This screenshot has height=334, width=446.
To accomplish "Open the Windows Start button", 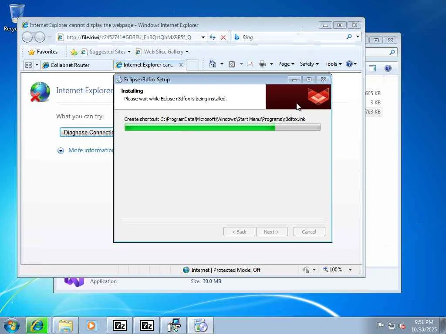I will point(12,325).
